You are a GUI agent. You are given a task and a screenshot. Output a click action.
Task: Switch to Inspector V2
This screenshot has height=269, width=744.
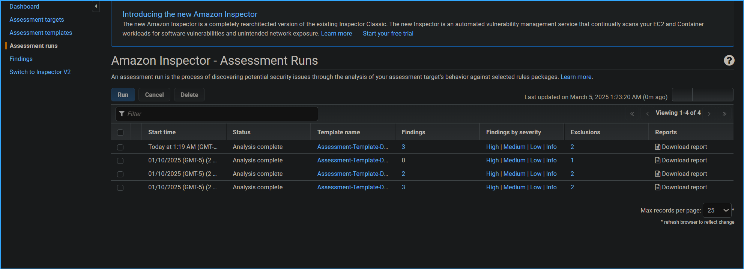point(40,72)
